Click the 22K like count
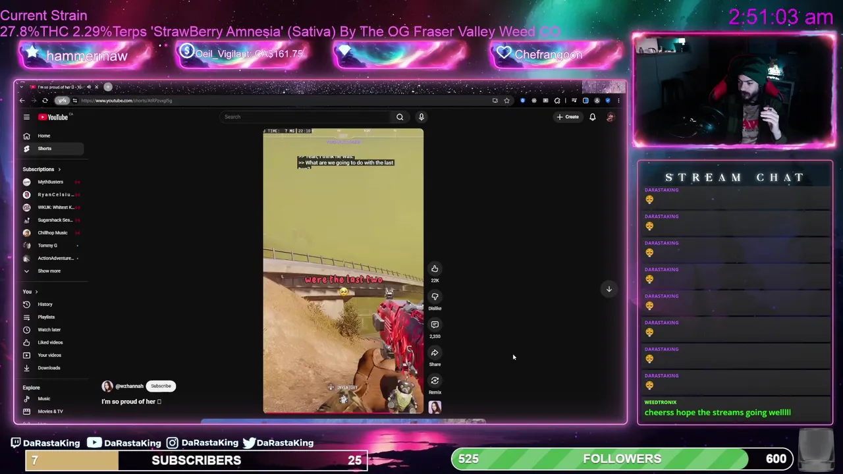Screen dimensions: 843x474 (x=435, y=280)
